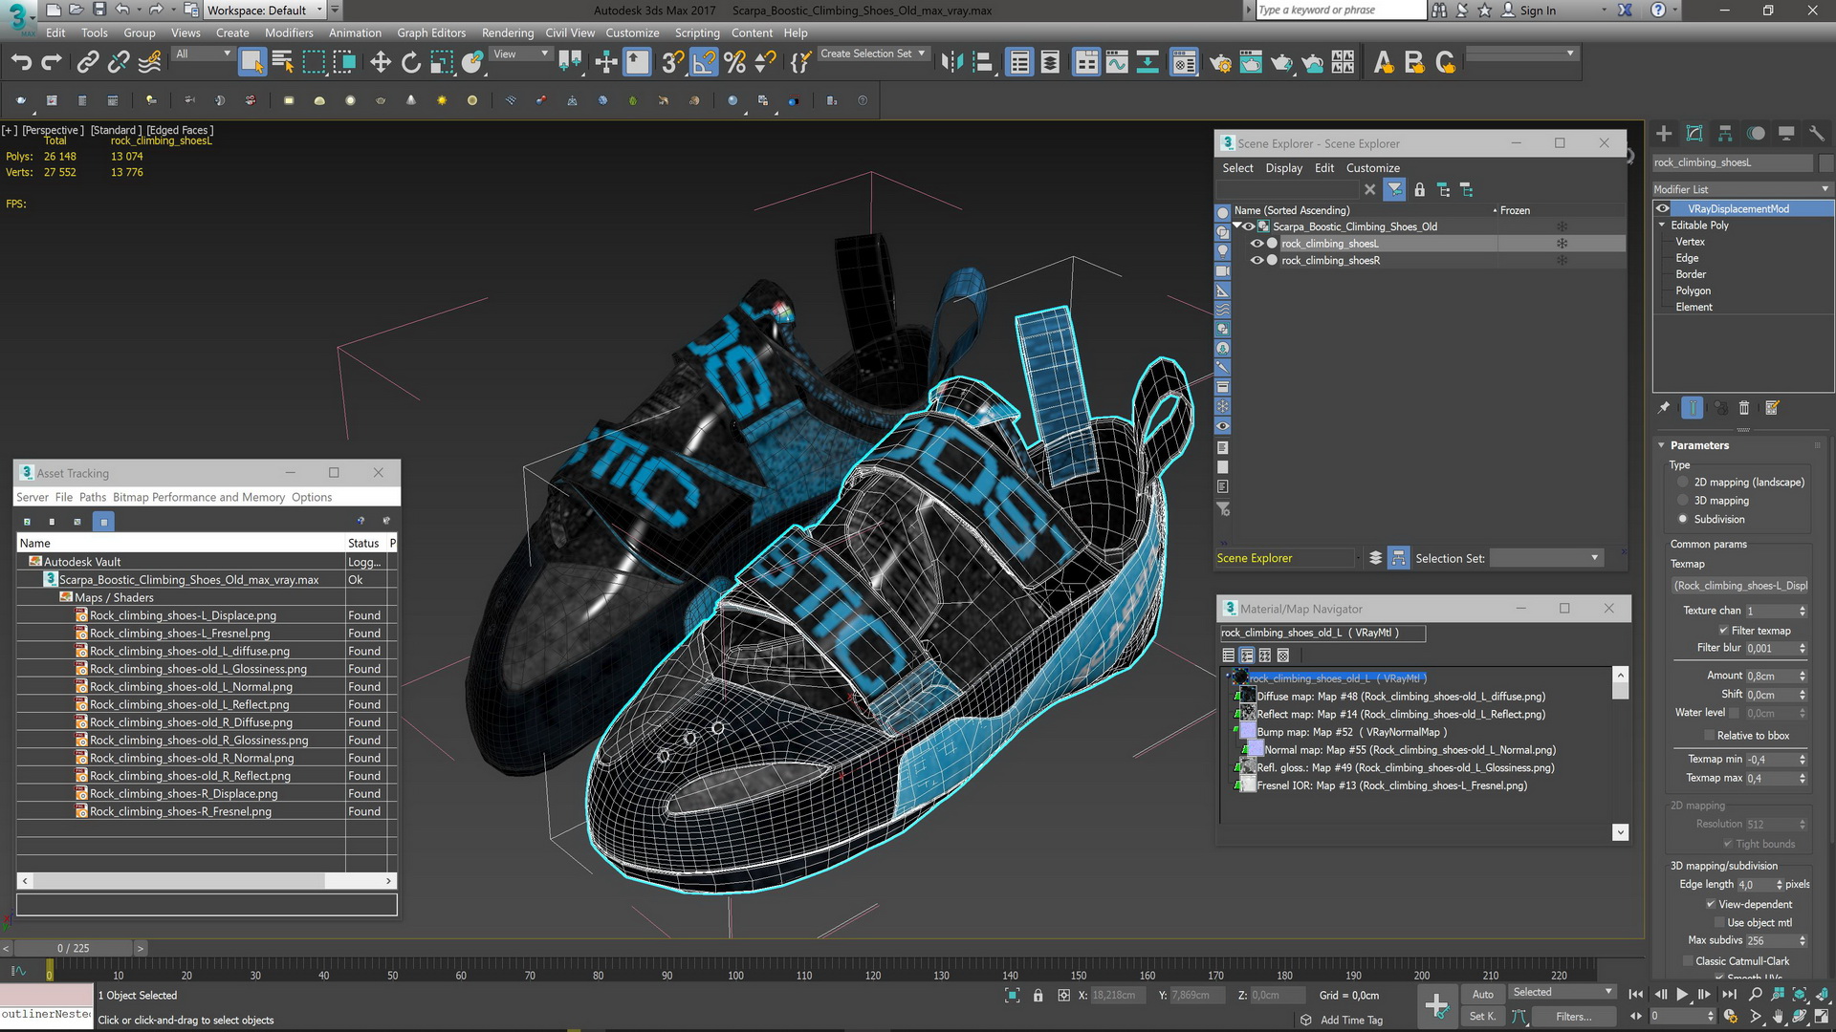This screenshot has height=1032, width=1836.
Task: Enable the Use object mtl checkbox
Action: coord(1719,923)
